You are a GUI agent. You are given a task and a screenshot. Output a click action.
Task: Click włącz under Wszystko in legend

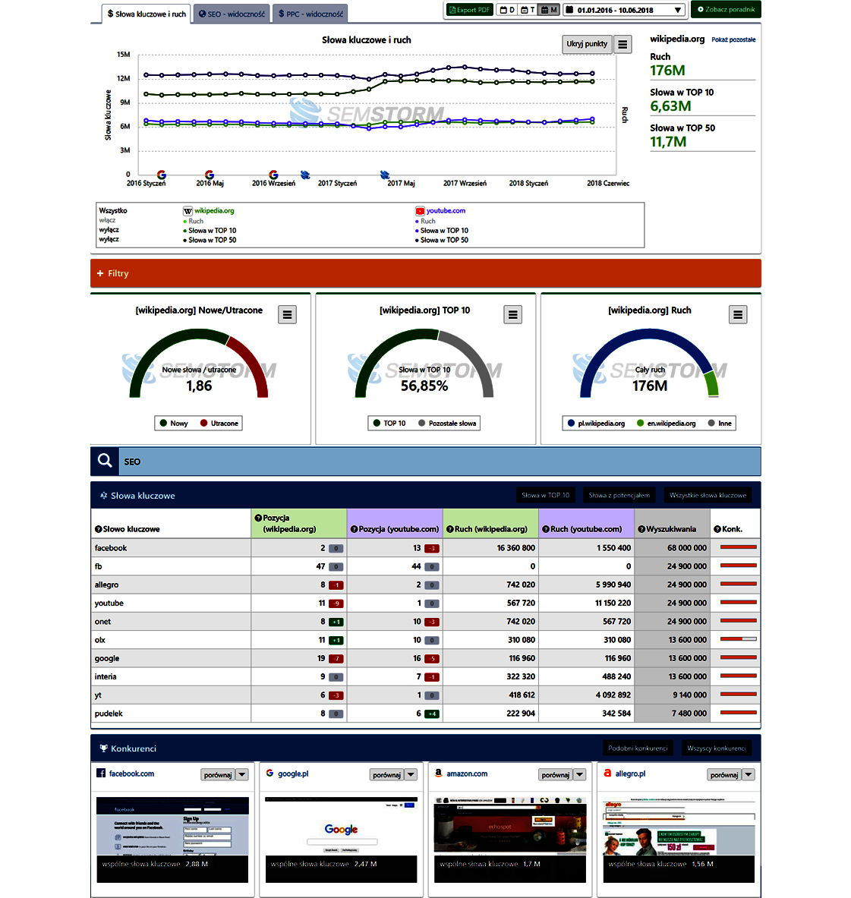pyautogui.click(x=107, y=220)
